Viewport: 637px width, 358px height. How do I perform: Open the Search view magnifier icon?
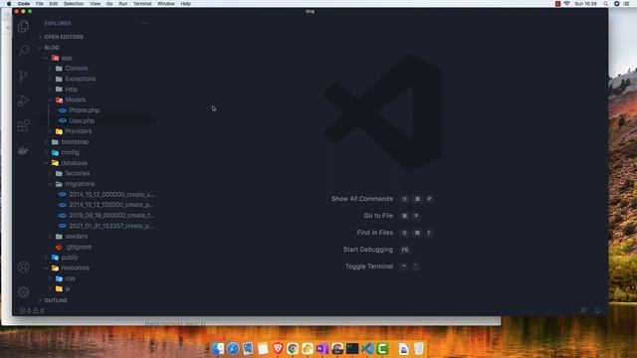[23, 51]
